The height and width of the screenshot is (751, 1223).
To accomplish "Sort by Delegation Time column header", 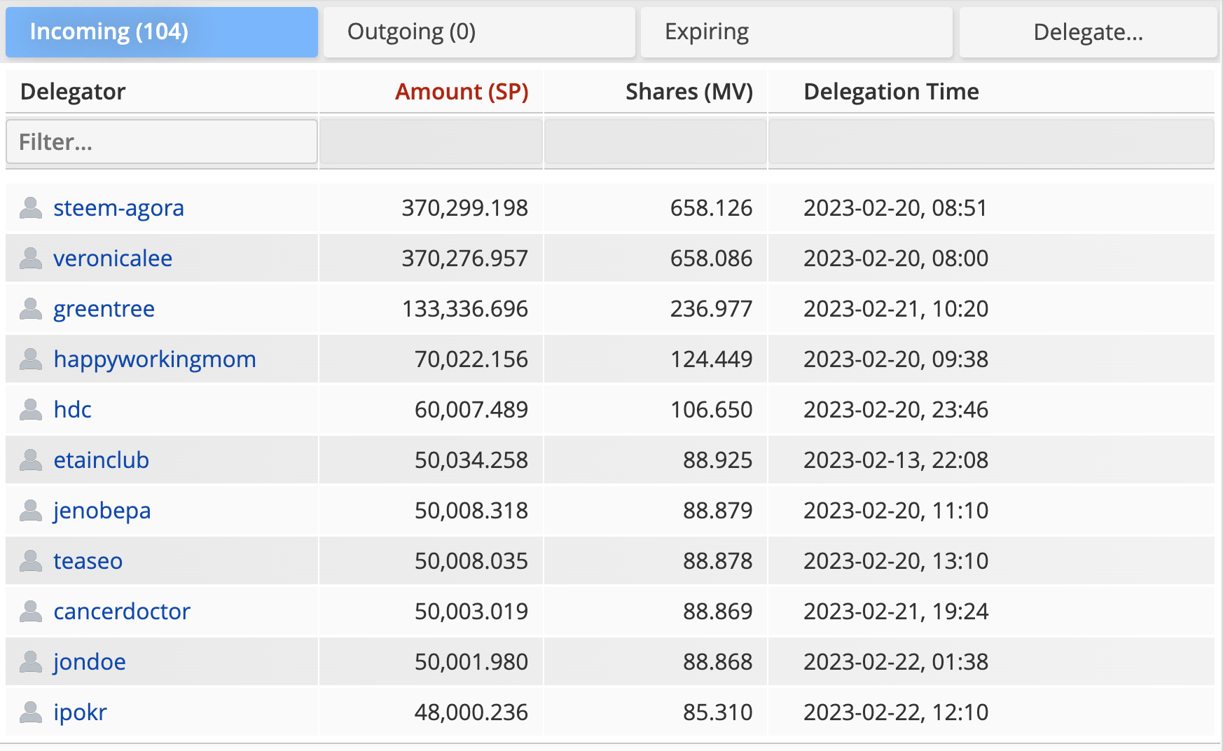I will (891, 92).
